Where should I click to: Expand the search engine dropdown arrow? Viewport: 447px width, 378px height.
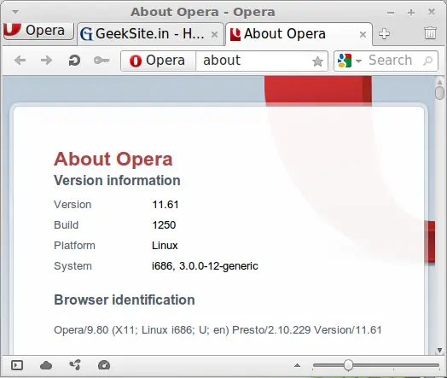click(x=358, y=61)
